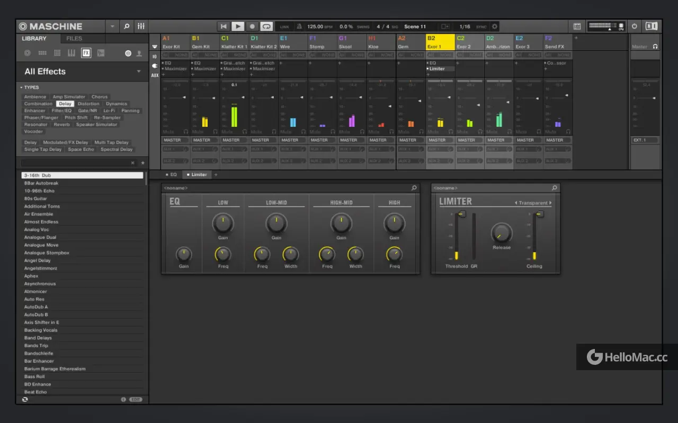Cue the C1 Klatter Kit 1 headphone icon
Viewport: 678px width, 423px height.
click(245, 131)
